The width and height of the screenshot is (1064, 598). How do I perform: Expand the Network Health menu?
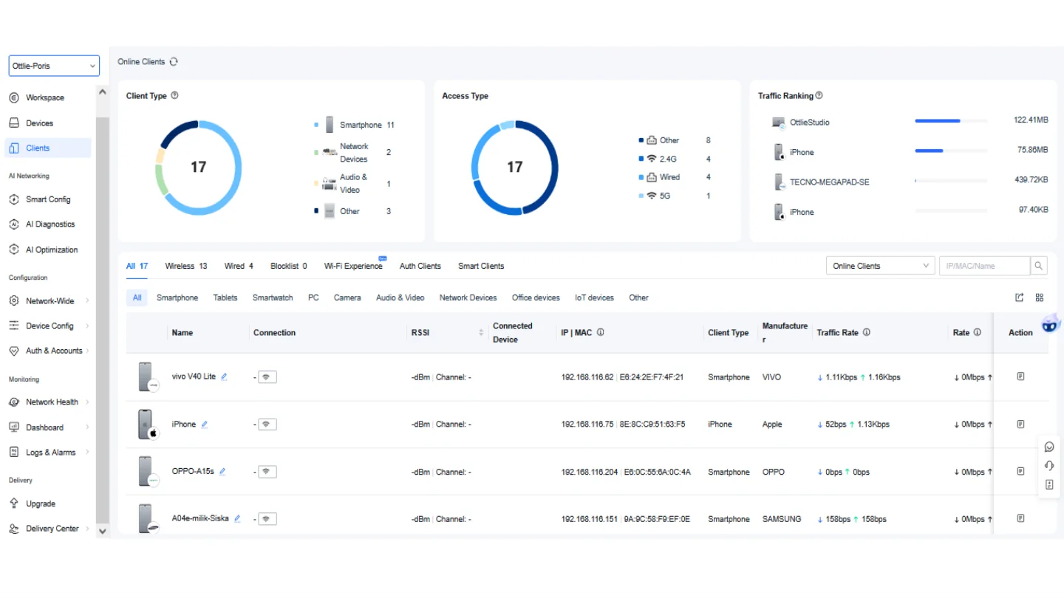pyautogui.click(x=50, y=402)
